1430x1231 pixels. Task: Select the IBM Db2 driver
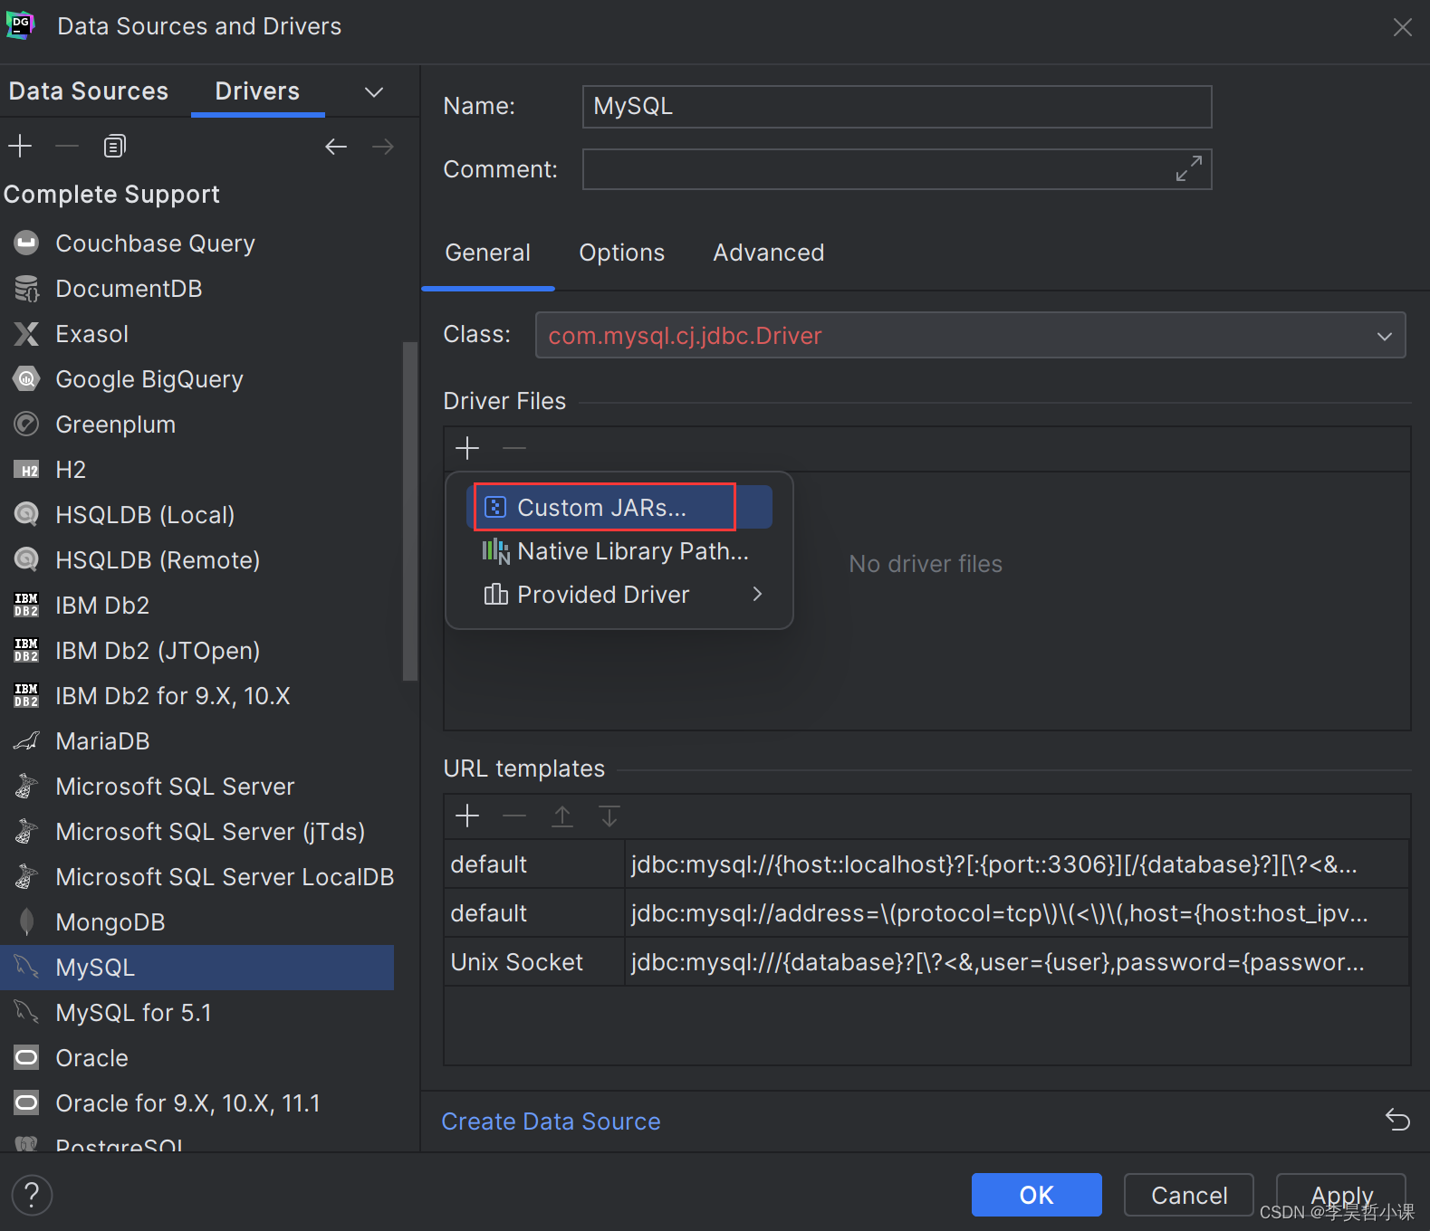pyautogui.click(x=197, y=606)
